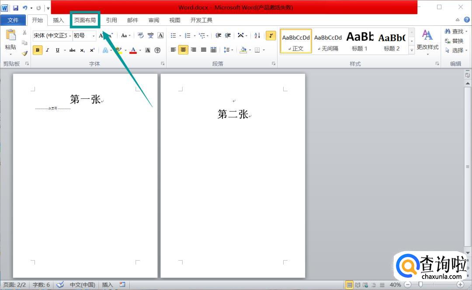Expand the styles gallery
Viewport: 472px width, 290px height.
[x=412, y=50]
